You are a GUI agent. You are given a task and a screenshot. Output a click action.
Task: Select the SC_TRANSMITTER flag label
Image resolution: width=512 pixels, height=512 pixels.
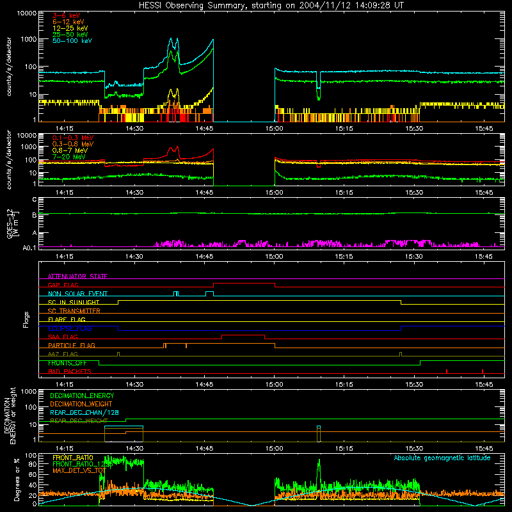74,310
